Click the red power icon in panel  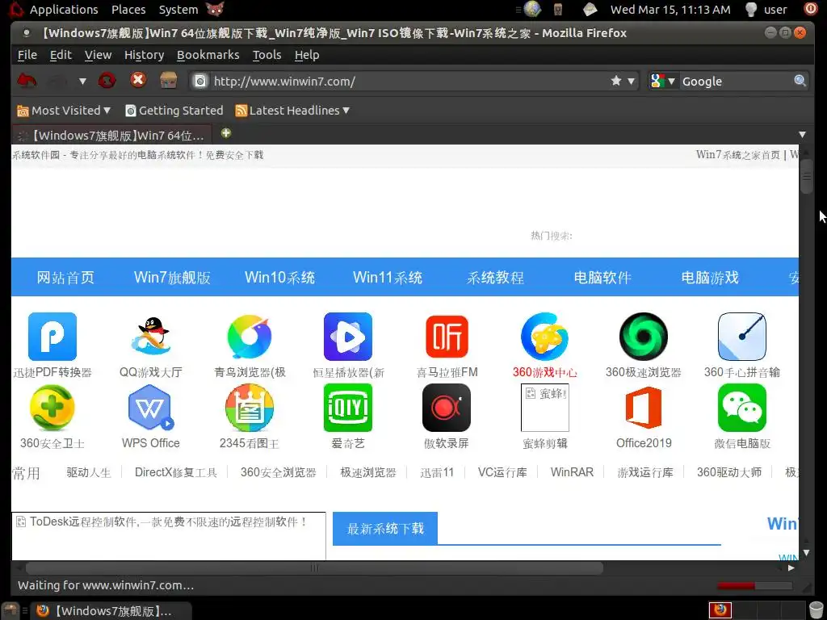tap(810, 9)
